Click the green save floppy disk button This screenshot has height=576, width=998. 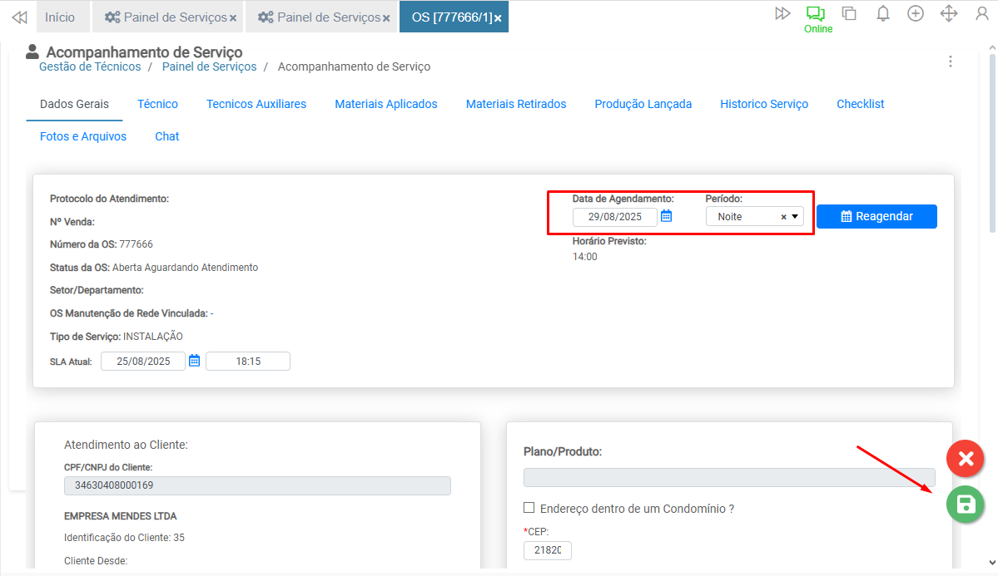(x=966, y=504)
